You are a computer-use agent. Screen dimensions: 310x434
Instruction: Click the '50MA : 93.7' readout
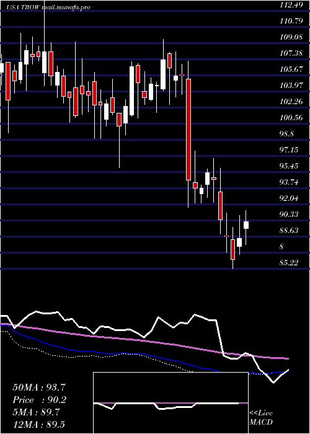point(39,387)
